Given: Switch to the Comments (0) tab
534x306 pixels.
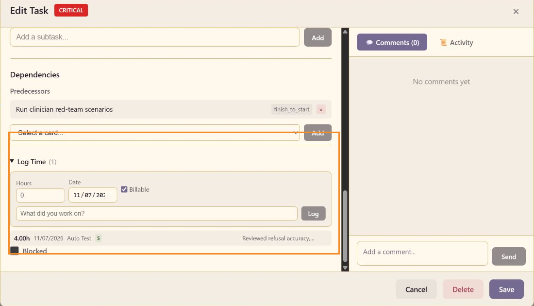Looking at the screenshot, I should (392, 42).
